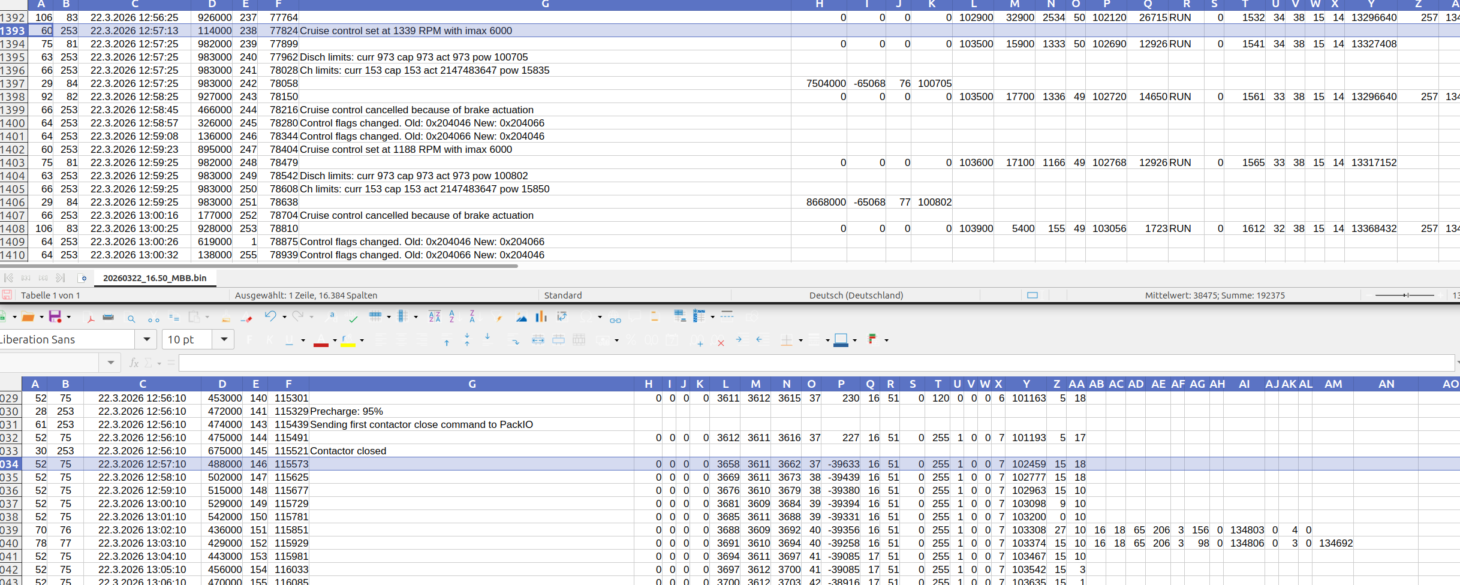Click the Print icon
The height and width of the screenshot is (585, 1460).
[109, 316]
